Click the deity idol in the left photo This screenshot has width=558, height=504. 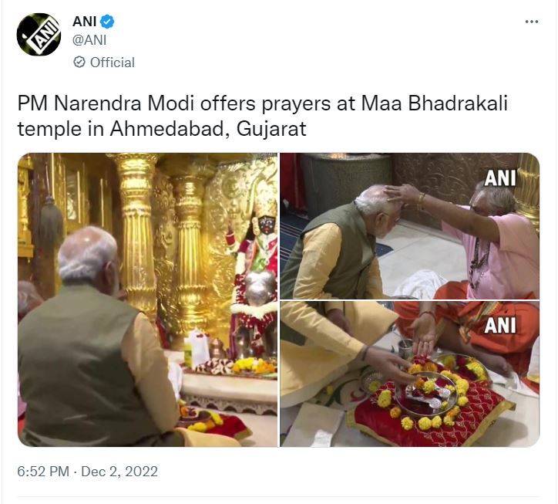pos(256,278)
